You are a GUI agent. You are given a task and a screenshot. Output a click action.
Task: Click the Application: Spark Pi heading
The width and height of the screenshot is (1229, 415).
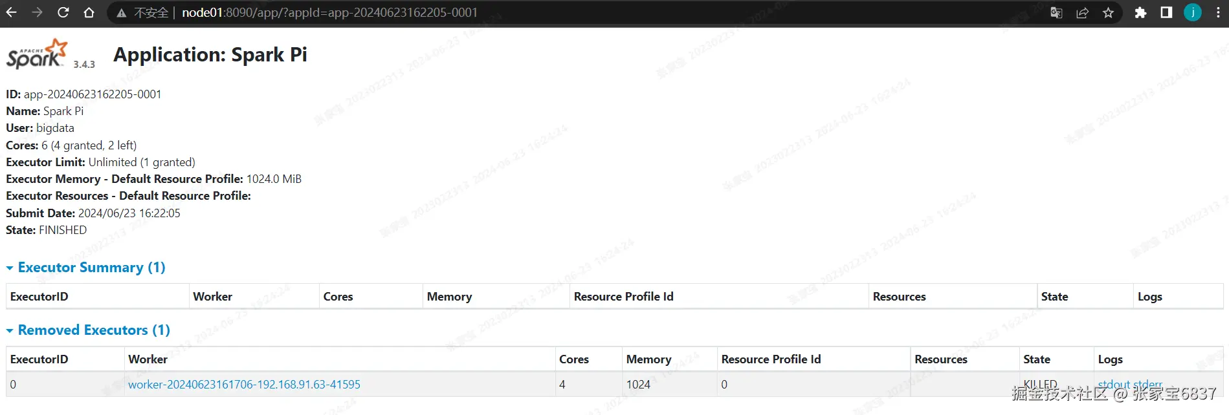point(210,55)
